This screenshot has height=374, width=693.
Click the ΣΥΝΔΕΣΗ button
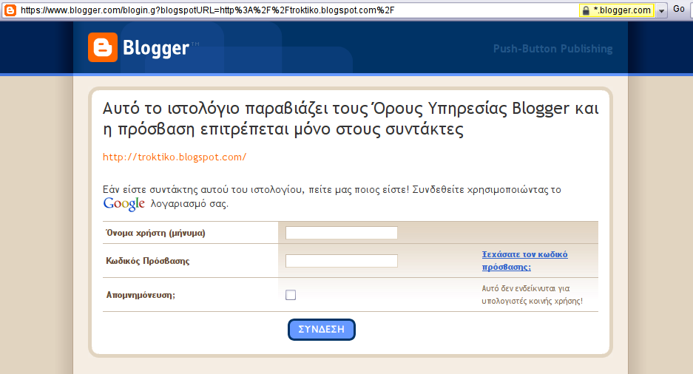[x=321, y=330]
